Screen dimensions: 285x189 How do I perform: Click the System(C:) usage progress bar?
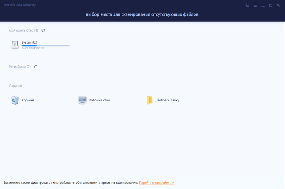45,46
